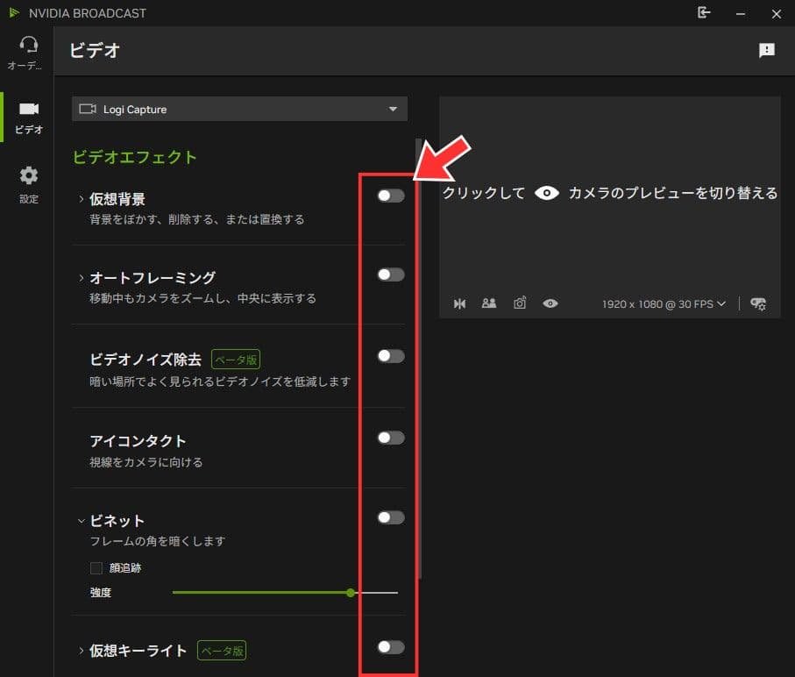Enable ビデオノイズ除去 switch

pyautogui.click(x=391, y=356)
